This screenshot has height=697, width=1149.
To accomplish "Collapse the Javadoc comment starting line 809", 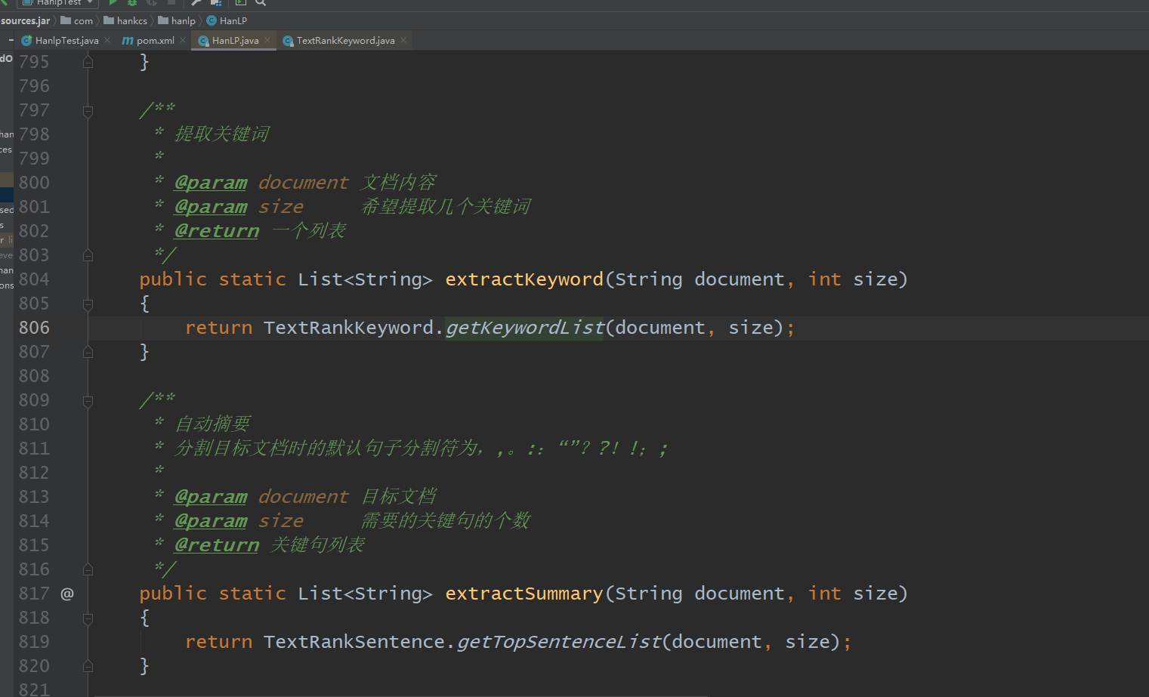I will [88, 401].
